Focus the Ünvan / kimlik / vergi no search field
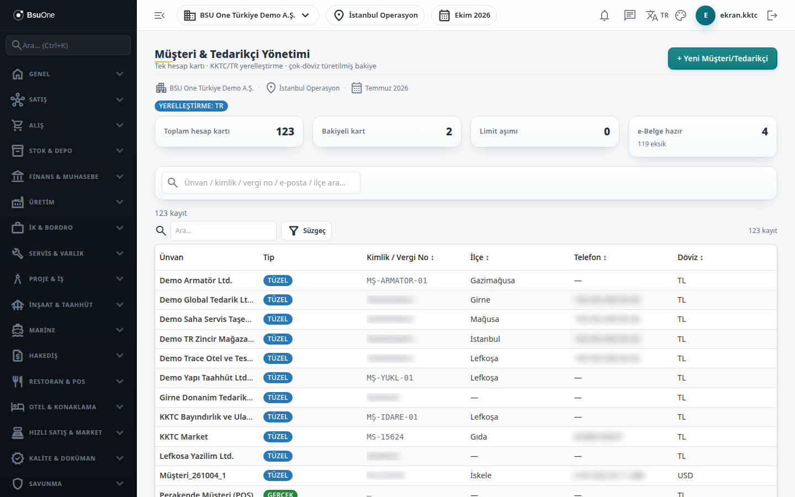Screen dimensions: 795x497 (x=261, y=183)
